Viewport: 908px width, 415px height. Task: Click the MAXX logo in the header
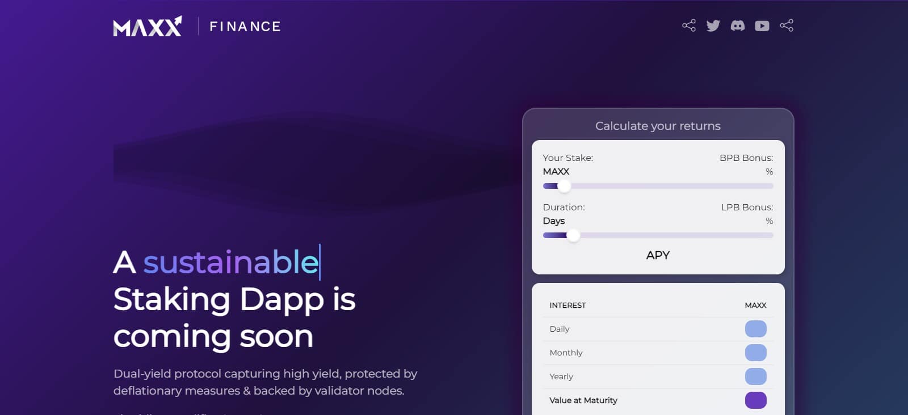point(148,26)
